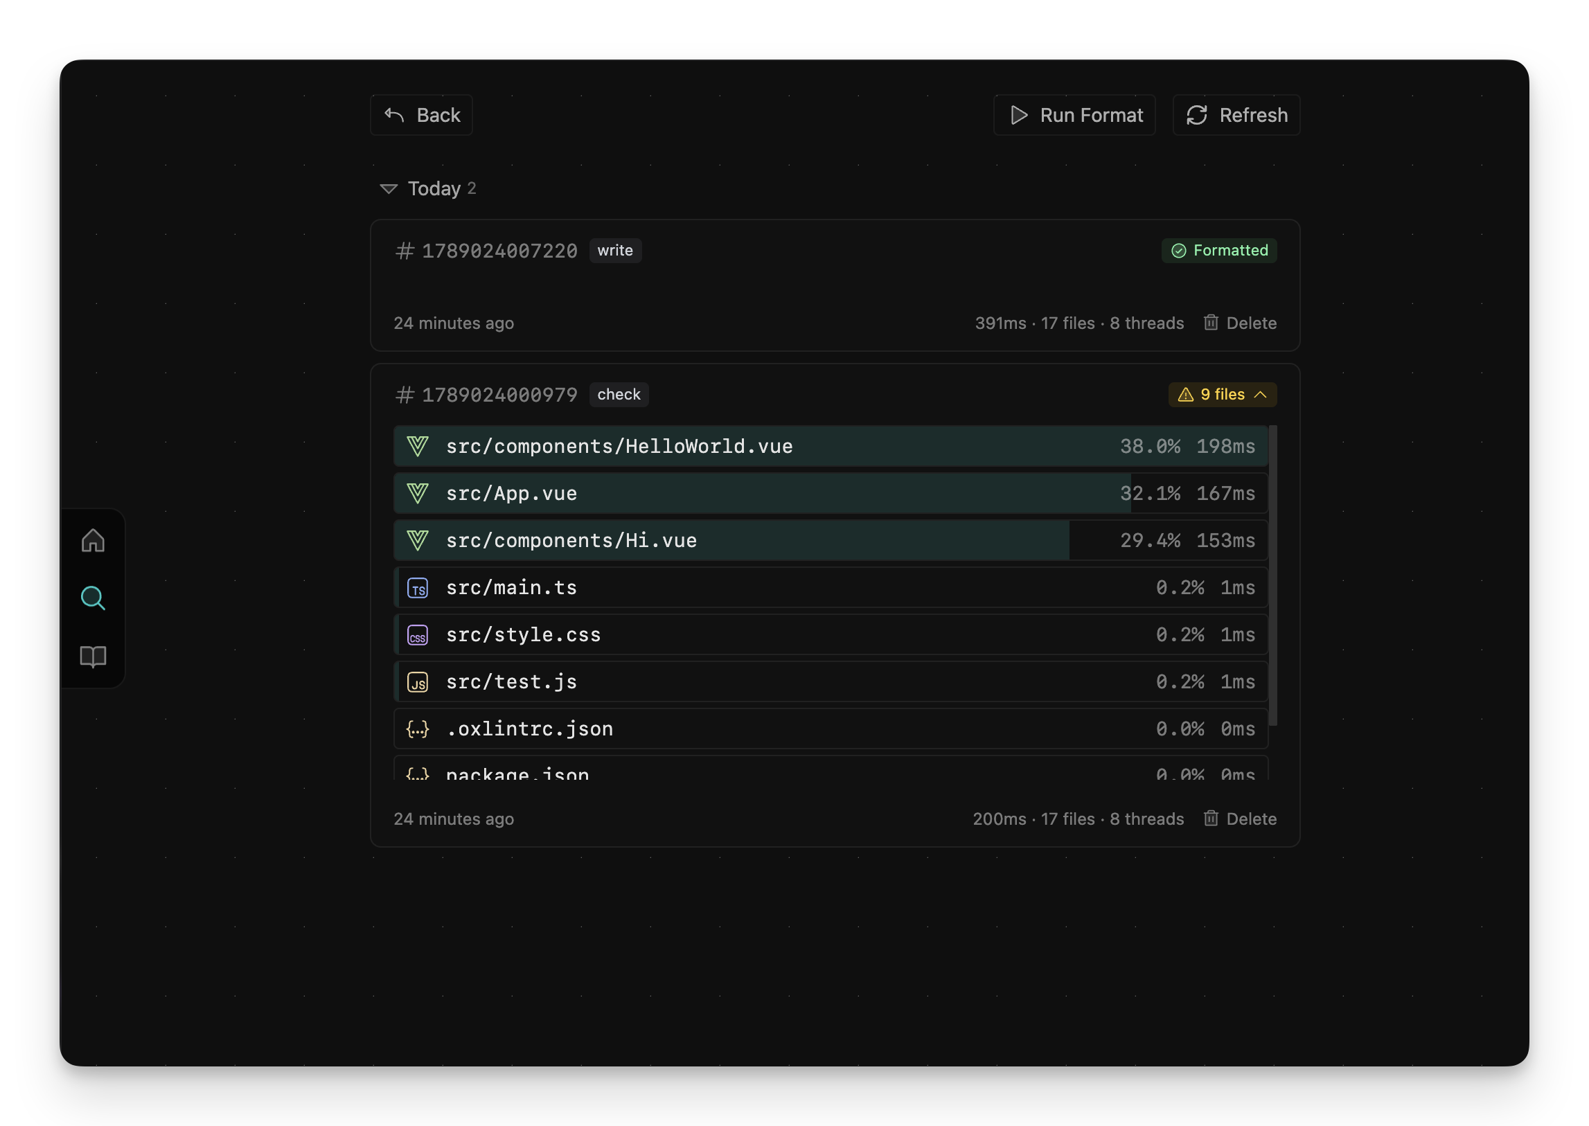This screenshot has height=1126, width=1589.
Task: Click the TS icon beside src/main.ts
Action: click(418, 587)
